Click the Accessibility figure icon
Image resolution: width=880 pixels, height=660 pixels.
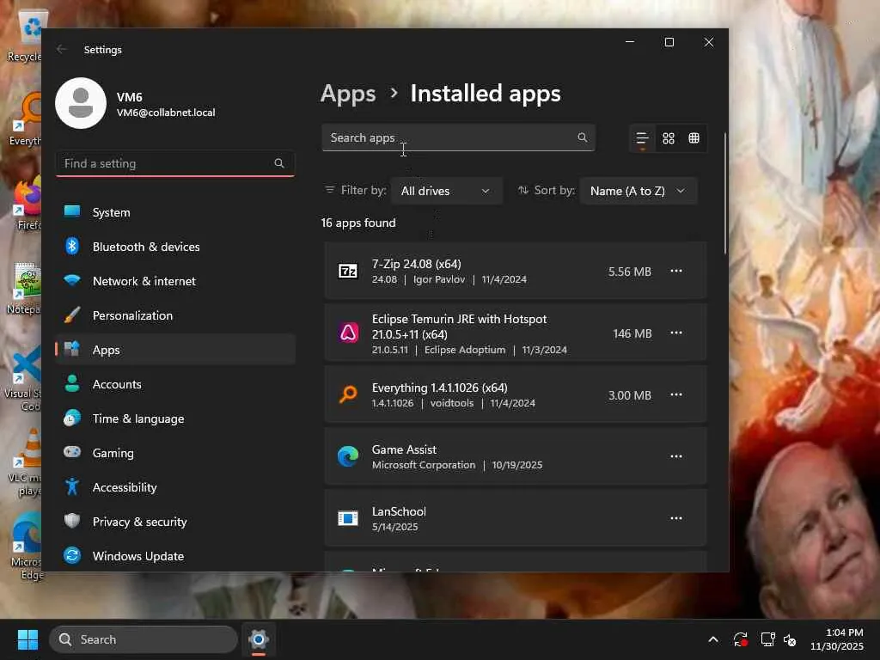pyautogui.click(x=72, y=486)
